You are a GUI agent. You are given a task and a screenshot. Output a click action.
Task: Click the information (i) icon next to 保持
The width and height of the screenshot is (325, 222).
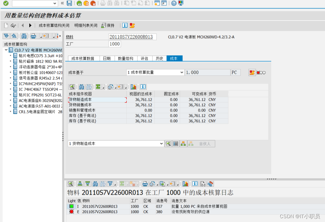coord(124,25)
